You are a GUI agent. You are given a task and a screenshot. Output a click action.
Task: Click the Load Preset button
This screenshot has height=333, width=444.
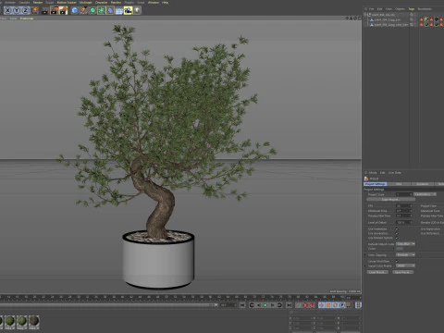point(377,272)
